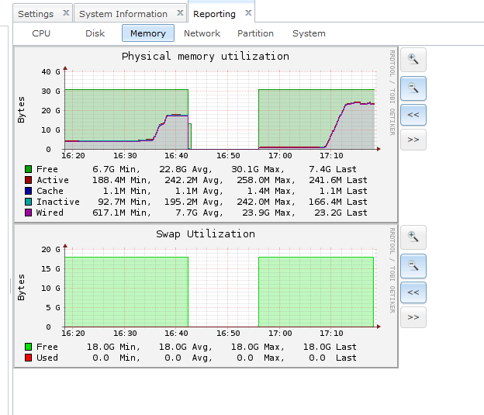Step back in time on Swap Utilization graph
This screenshot has height=415, width=484.
coord(413,292)
